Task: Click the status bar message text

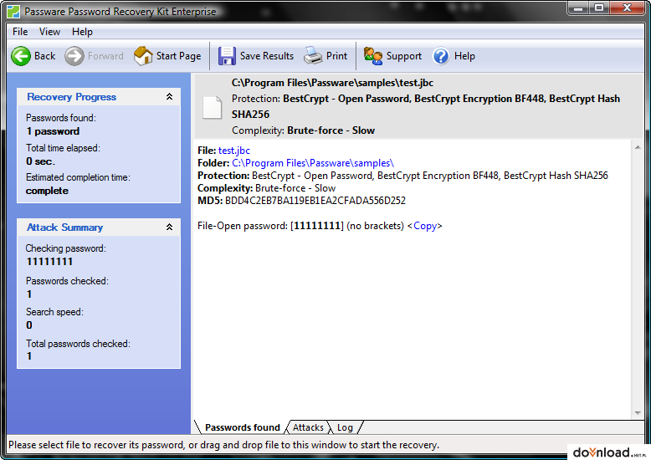Action: click(x=223, y=445)
